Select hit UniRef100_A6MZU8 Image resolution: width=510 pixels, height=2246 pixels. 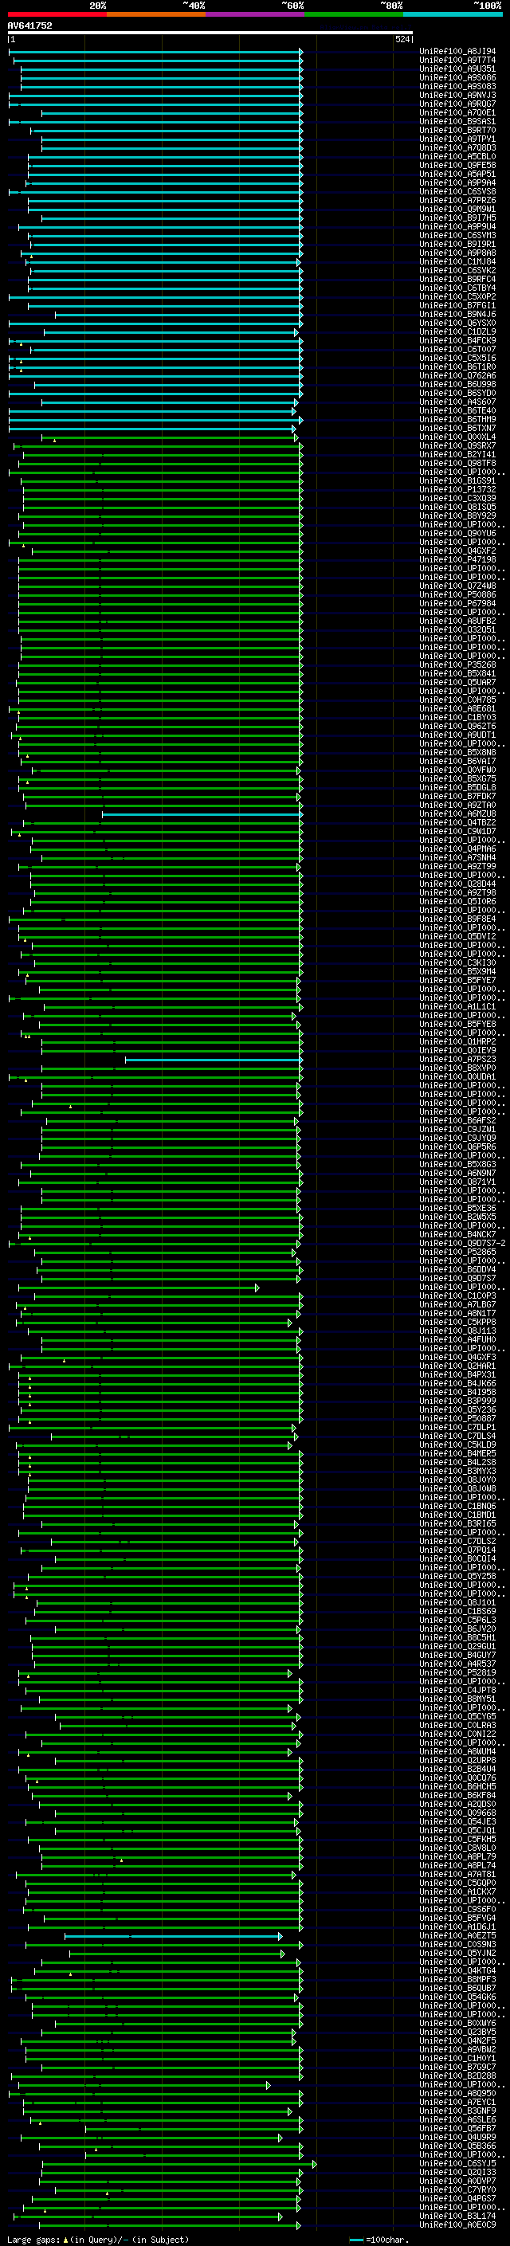click(x=457, y=813)
